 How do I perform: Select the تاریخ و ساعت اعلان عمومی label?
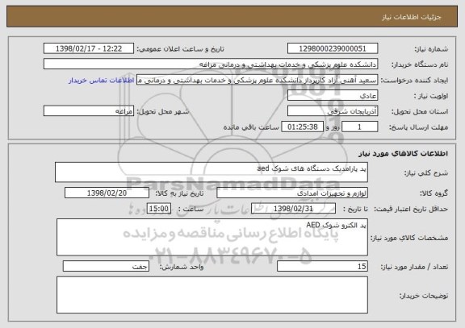click(x=180, y=49)
